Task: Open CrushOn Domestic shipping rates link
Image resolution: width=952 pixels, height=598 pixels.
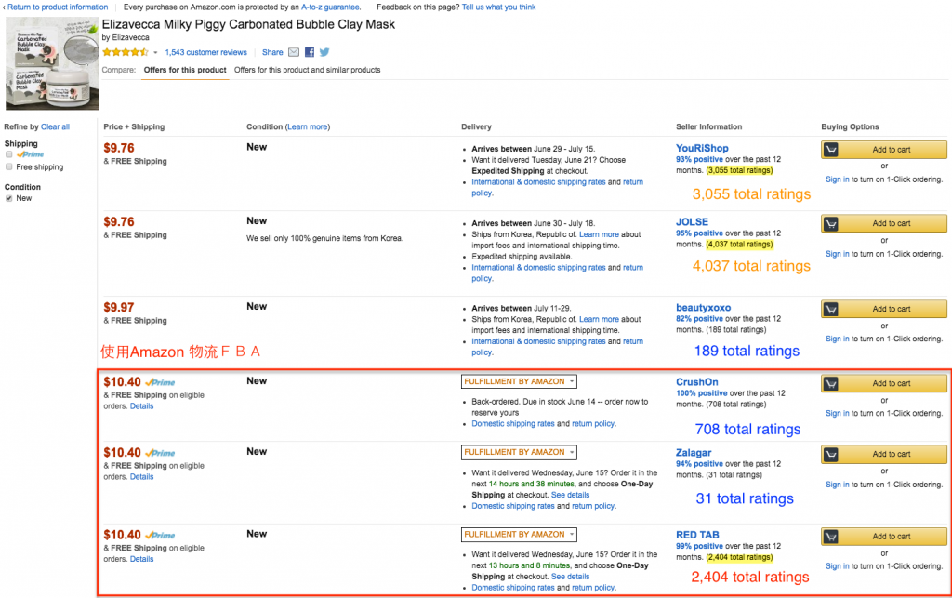Action: (x=513, y=424)
